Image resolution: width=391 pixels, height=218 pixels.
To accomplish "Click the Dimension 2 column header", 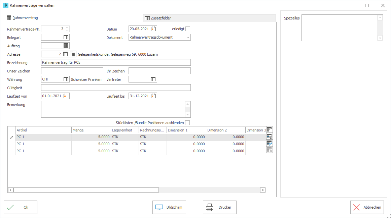I will pos(226,130).
